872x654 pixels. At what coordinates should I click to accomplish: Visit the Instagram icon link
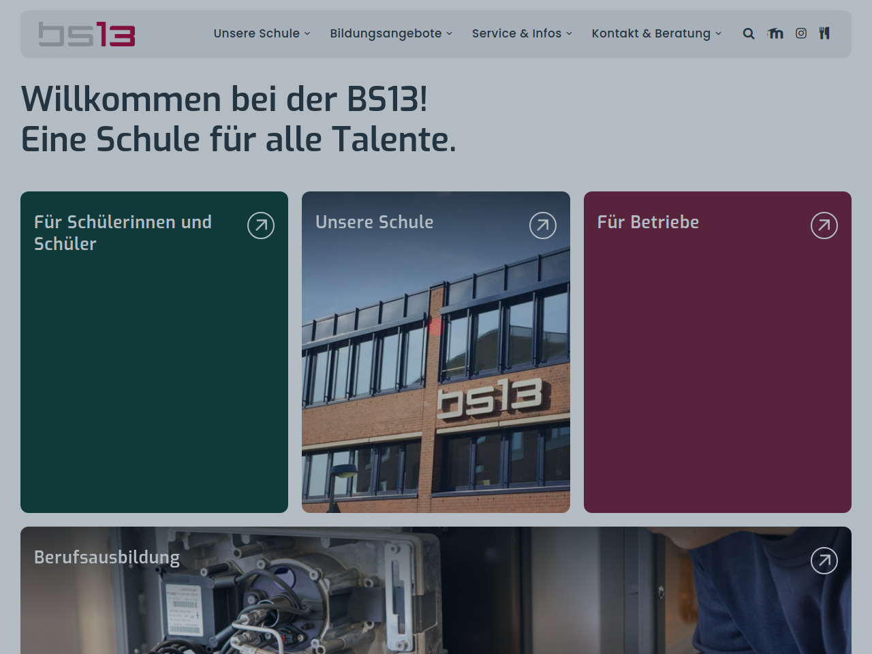[801, 33]
